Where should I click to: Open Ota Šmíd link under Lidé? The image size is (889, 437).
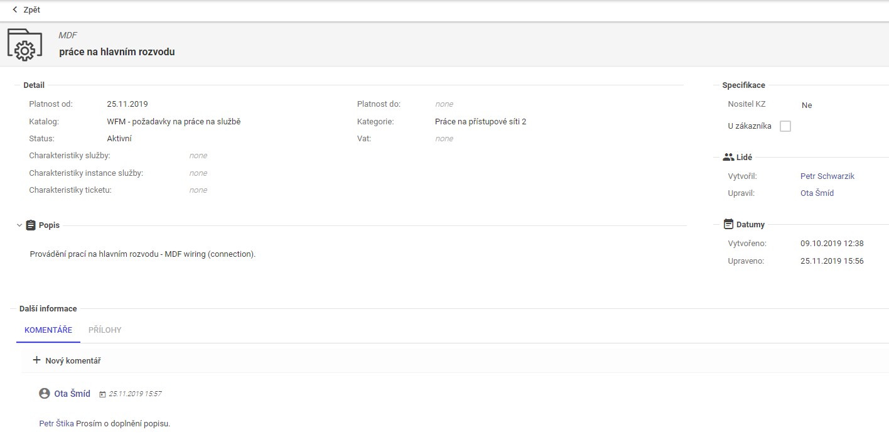tap(817, 193)
